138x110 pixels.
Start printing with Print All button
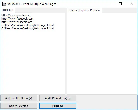click(x=58, y=106)
